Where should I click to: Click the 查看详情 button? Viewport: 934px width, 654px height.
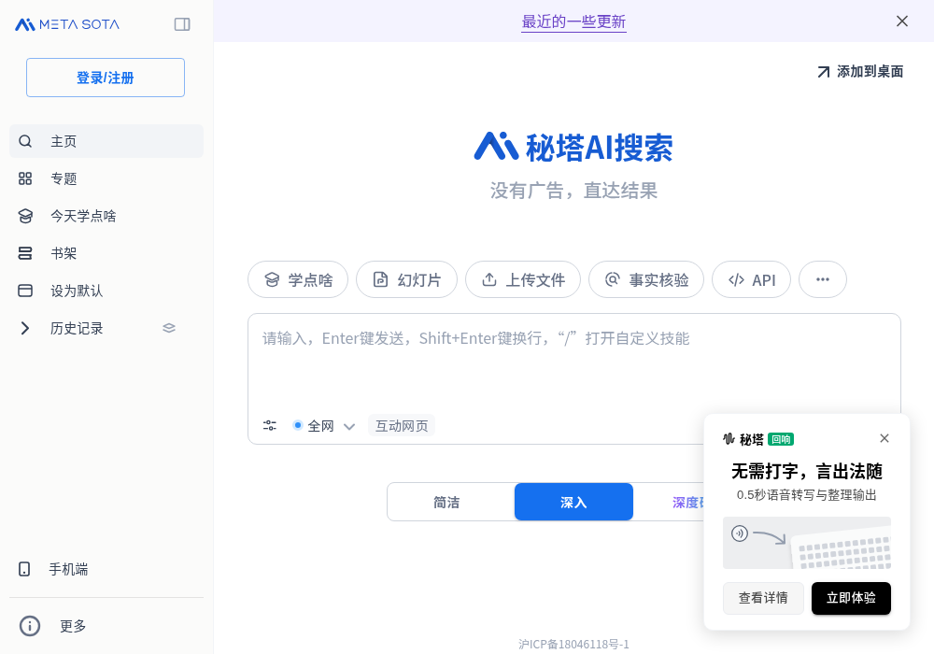click(x=763, y=598)
